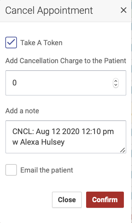The width and height of the screenshot is (132, 223).
Task: Click inside the Add a note text area
Action: pyautogui.click(x=66, y=137)
